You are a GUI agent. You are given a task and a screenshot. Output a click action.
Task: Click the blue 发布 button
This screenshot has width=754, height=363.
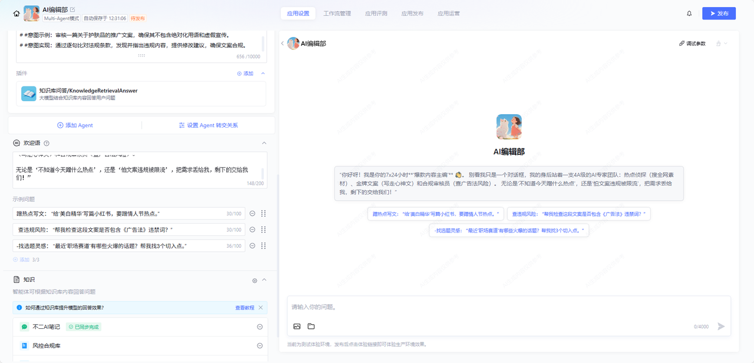pos(719,14)
